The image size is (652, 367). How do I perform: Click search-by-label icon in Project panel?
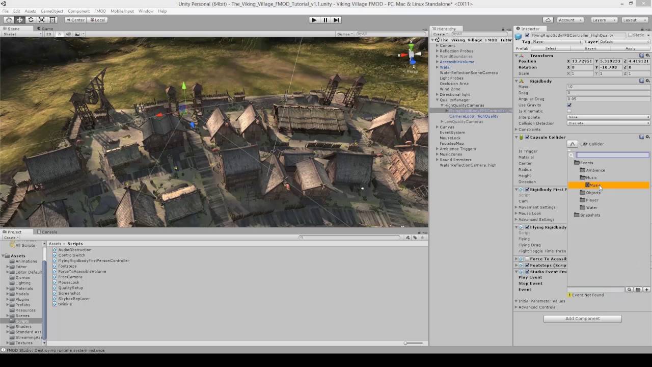tap(415, 238)
